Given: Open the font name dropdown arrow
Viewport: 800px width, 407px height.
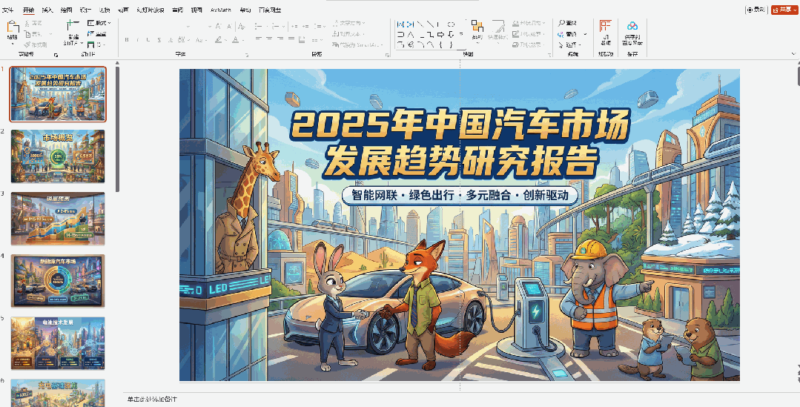Looking at the screenshot, I should pos(188,26).
